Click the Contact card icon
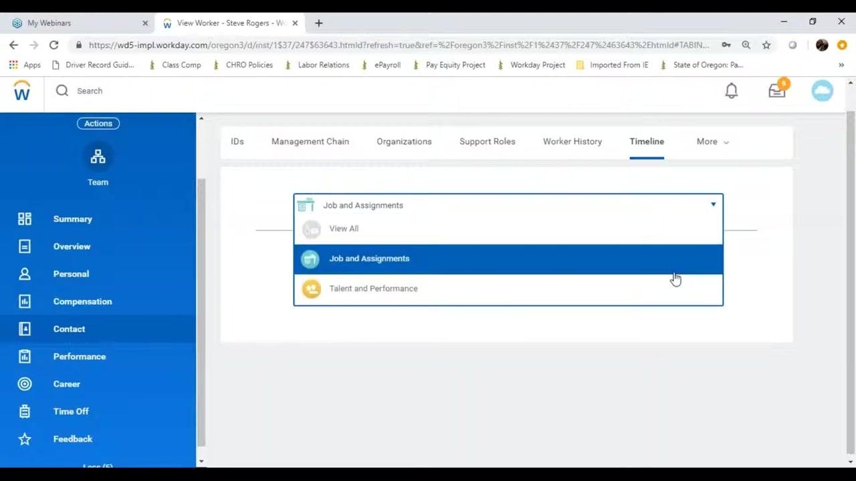 point(25,329)
